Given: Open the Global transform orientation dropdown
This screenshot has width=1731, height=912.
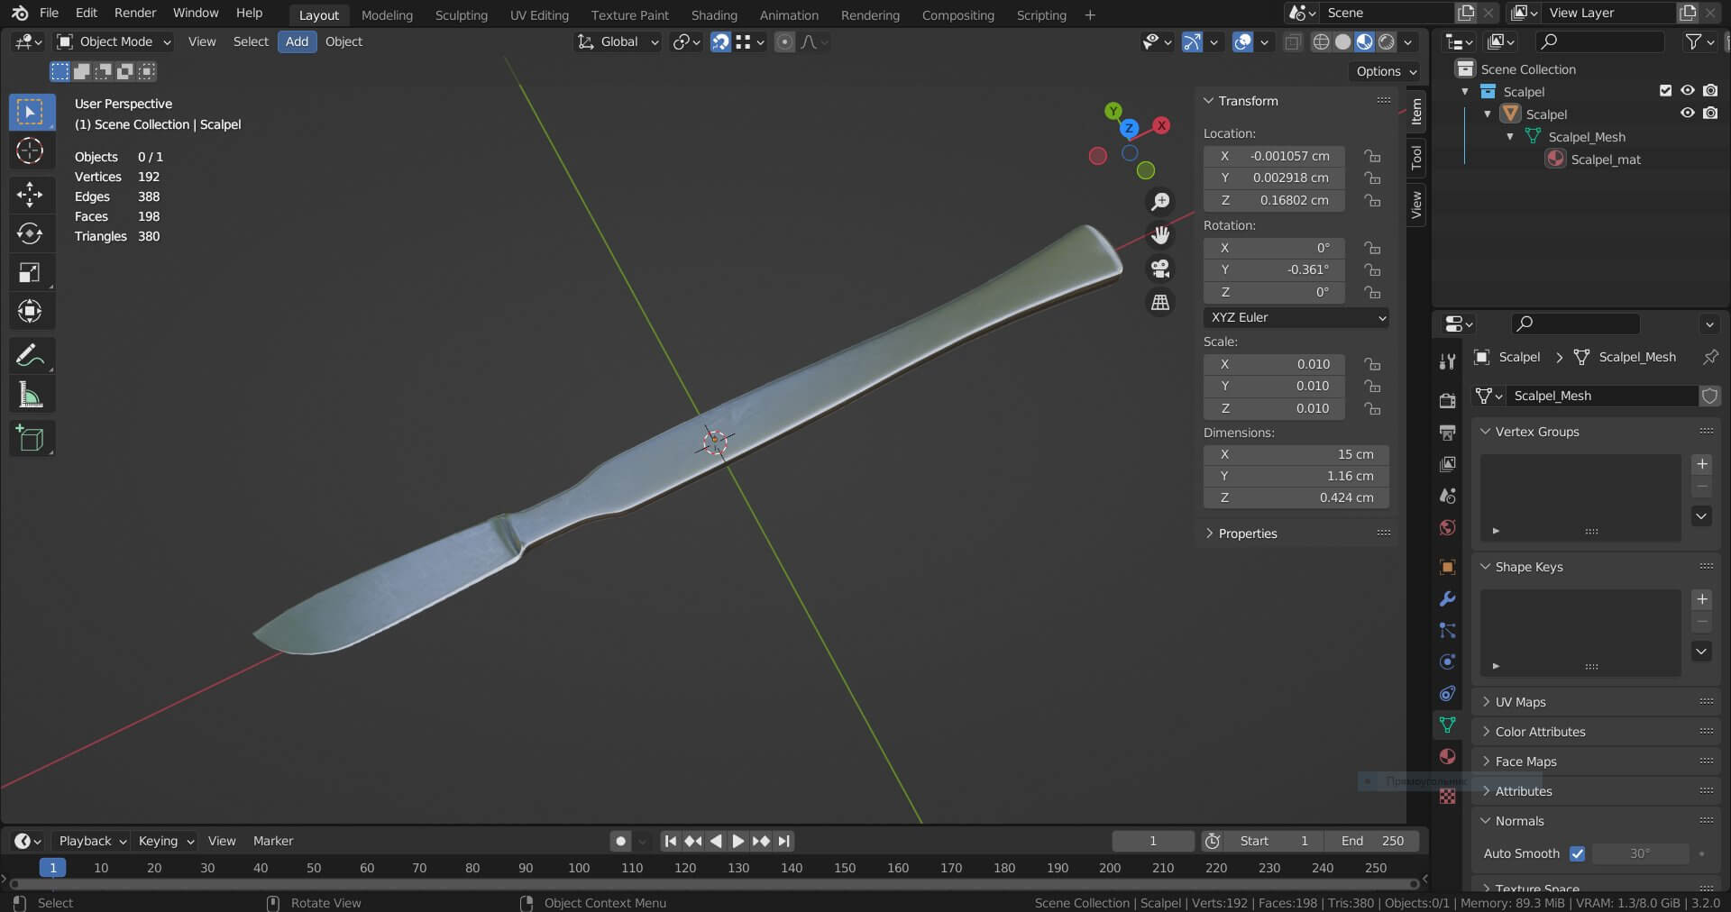Looking at the screenshot, I should click(618, 42).
